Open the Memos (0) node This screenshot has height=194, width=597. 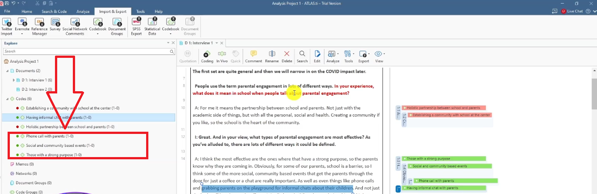(x=25, y=164)
